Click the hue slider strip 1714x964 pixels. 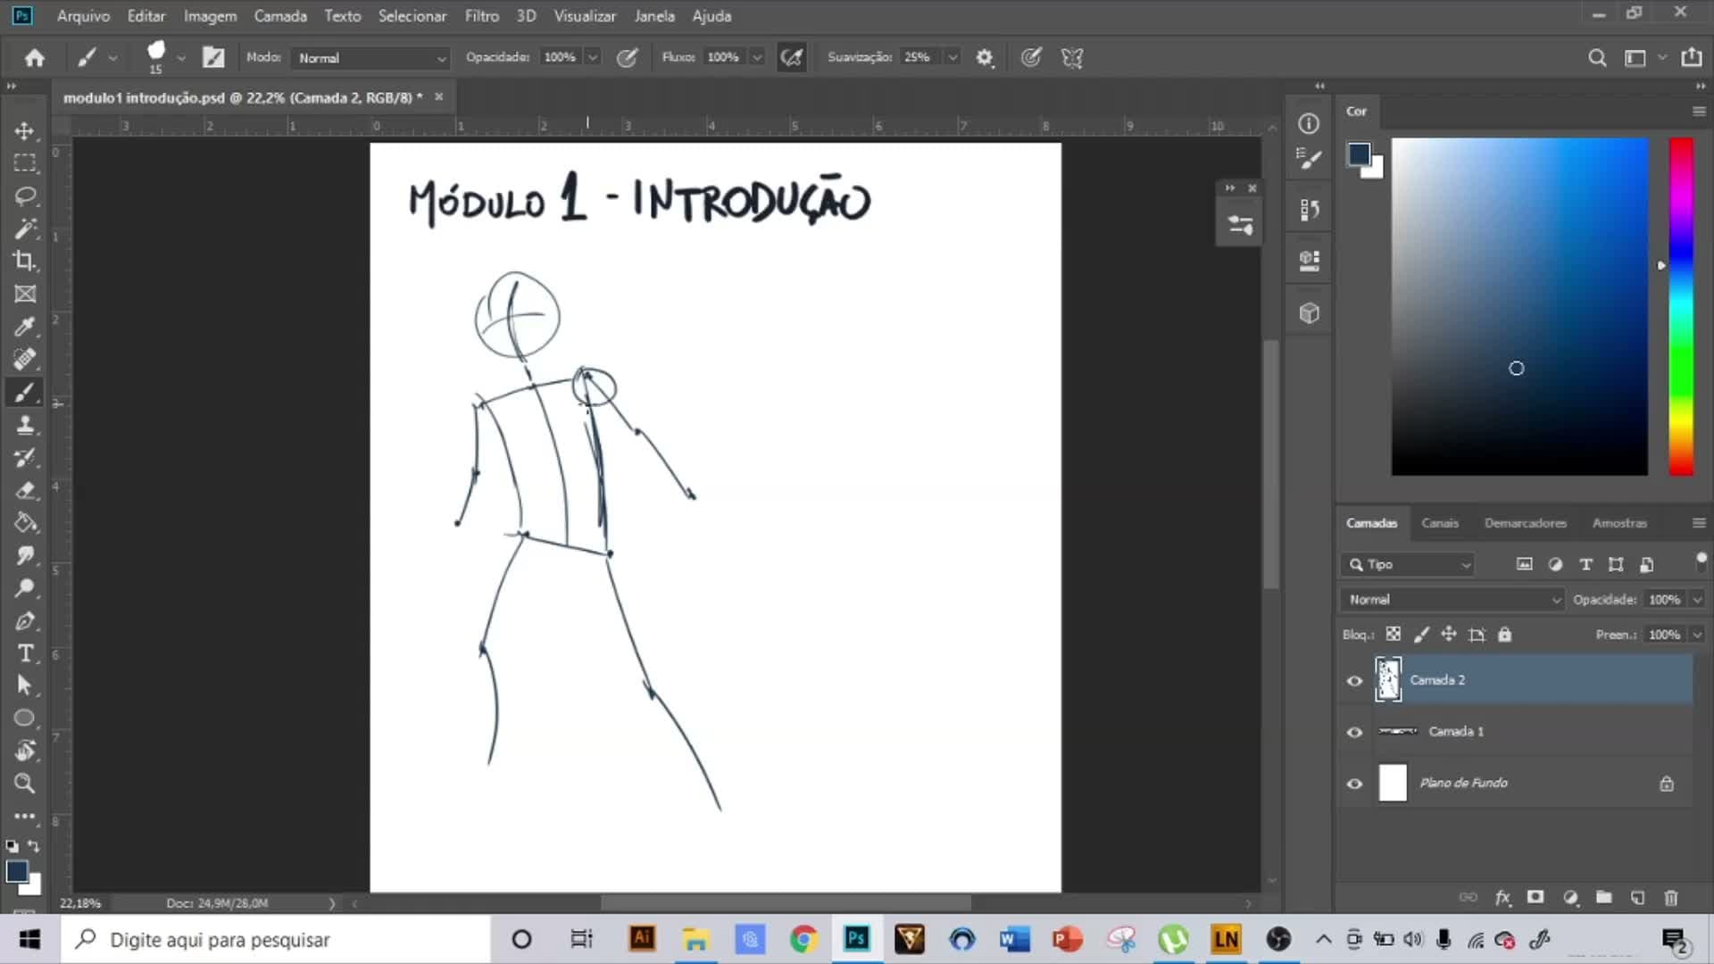1681,306
